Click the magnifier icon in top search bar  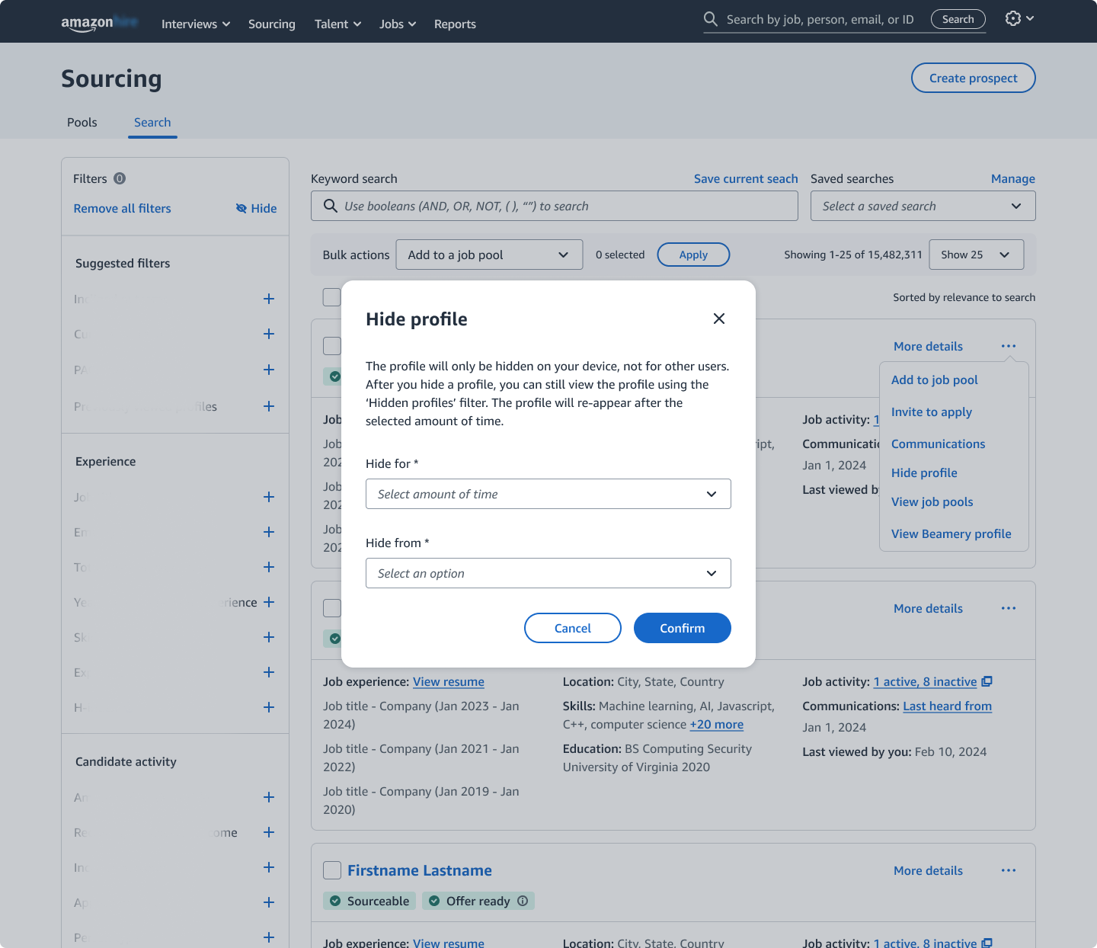click(x=711, y=19)
